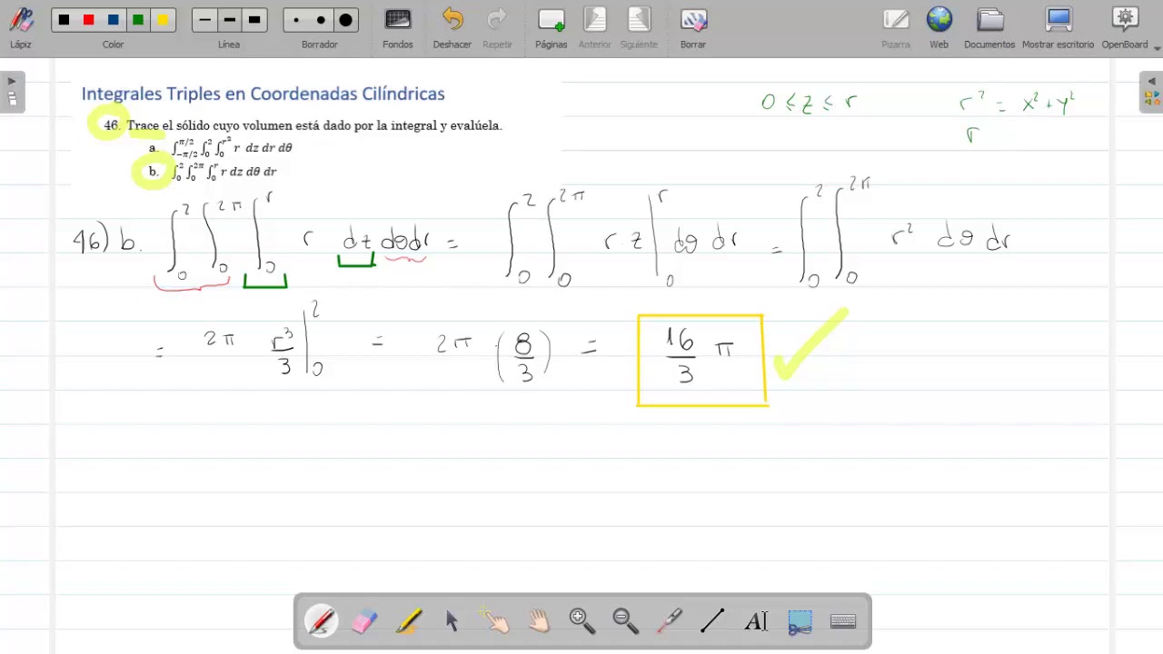This screenshot has width=1163, height=654.
Task: Click the heading Integrales Triples en Coordenadas Cilíndricas
Action: point(263,94)
